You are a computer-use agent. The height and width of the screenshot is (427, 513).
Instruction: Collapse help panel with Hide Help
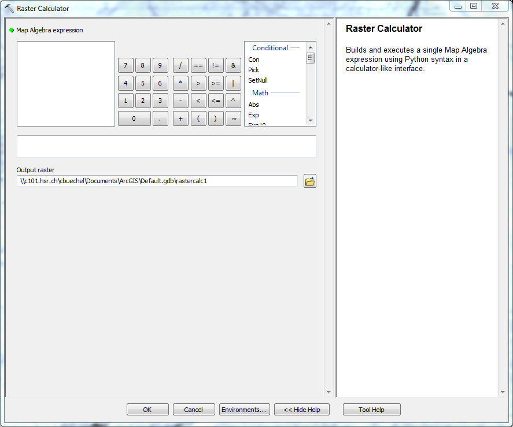[301, 410]
